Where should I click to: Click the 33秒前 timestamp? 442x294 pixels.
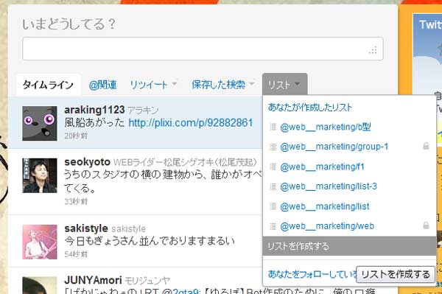coord(76,202)
